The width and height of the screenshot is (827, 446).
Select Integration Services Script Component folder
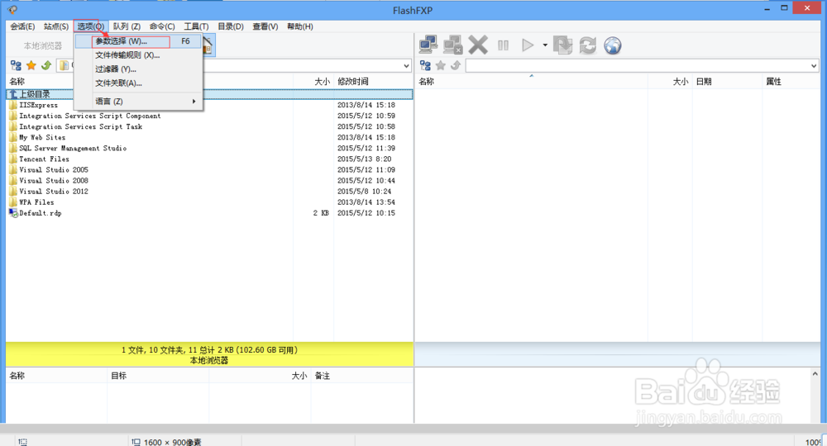tap(89, 116)
